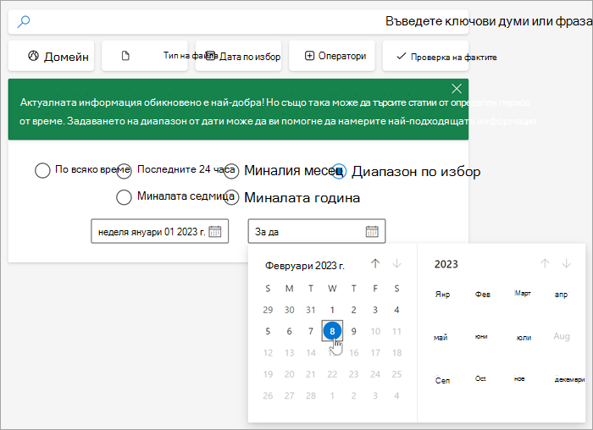
Task: Pick January 31 in the calendar
Action: tap(311, 310)
